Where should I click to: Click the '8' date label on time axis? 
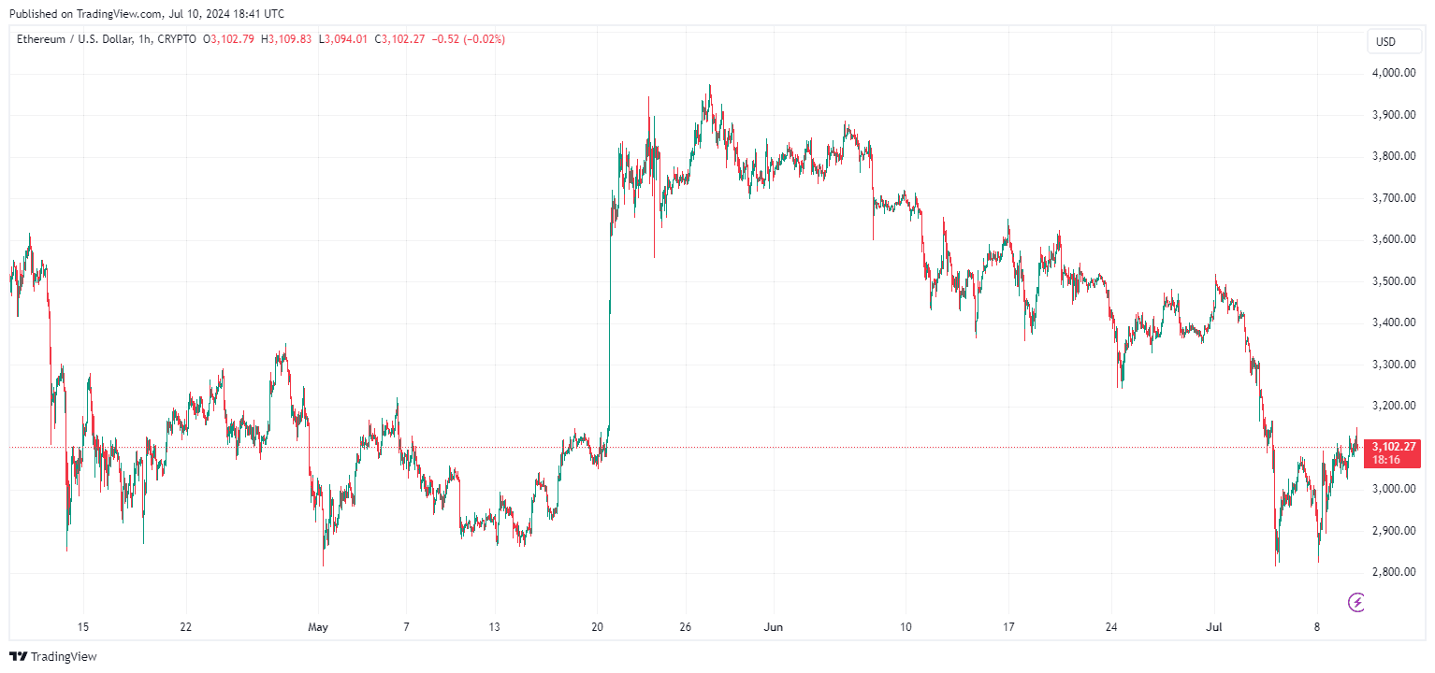point(1316,626)
